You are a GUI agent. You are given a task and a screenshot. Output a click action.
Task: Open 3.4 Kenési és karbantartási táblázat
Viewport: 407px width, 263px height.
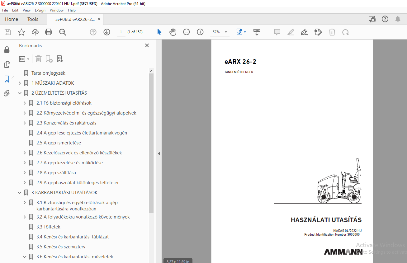coord(73,237)
